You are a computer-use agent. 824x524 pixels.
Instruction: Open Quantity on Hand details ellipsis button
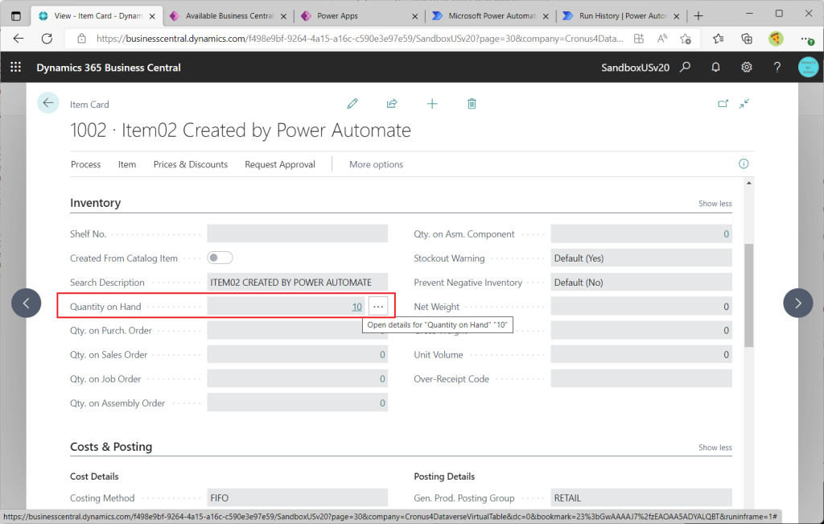tap(378, 307)
